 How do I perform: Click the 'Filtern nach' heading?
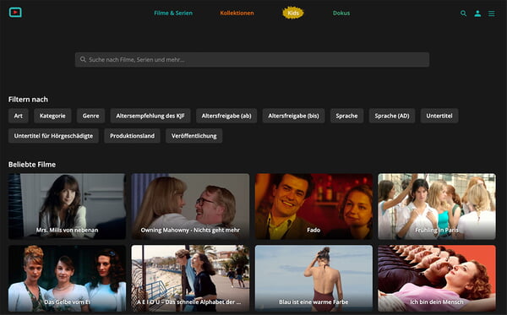[28, 99]
